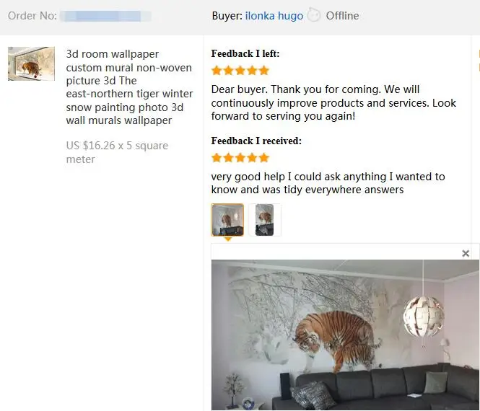
Task: Click the Feedback I received heading
Action: click(x=256, y=141)
